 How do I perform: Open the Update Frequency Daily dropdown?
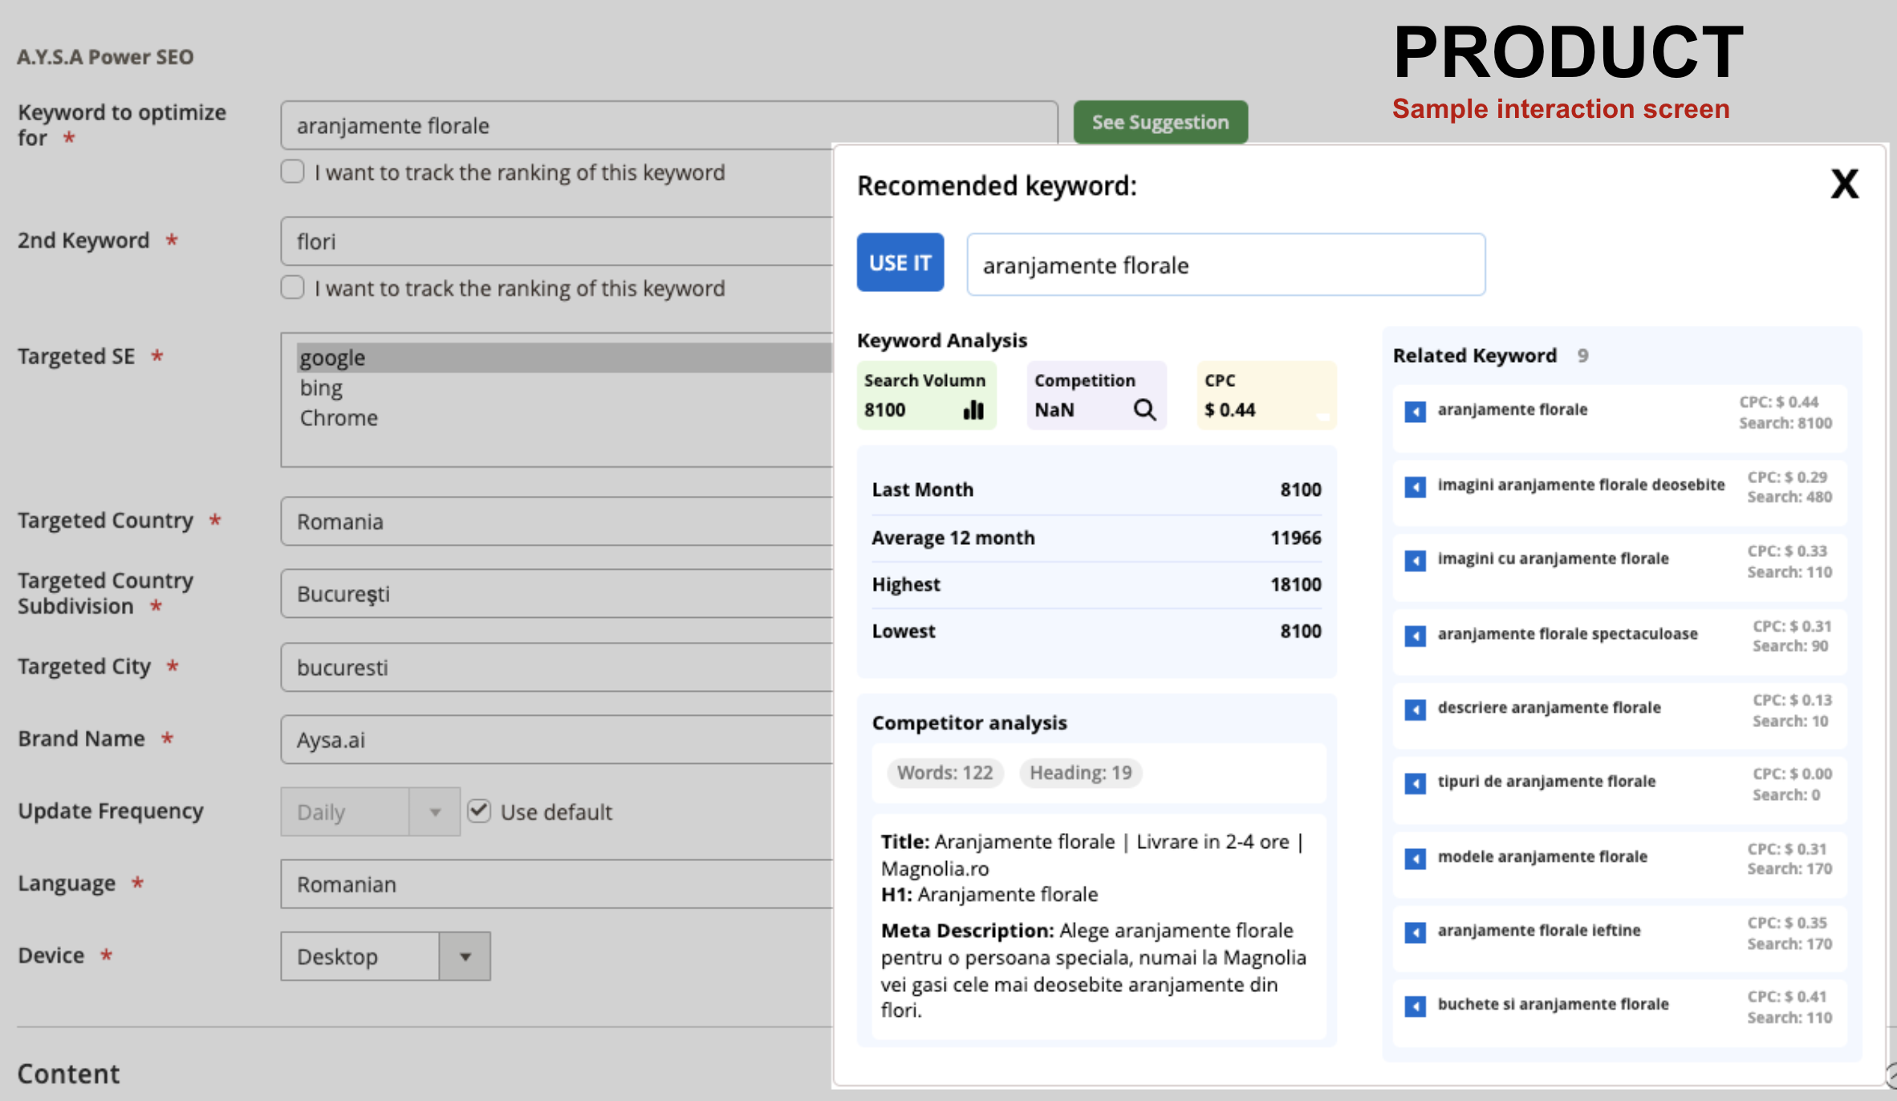(x=371, y=812)
